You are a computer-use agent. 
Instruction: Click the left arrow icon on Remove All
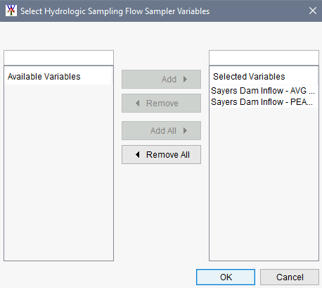coord(138,154)
